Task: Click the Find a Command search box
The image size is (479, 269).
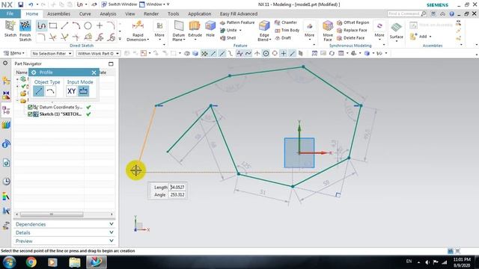Action: point(406,13)
